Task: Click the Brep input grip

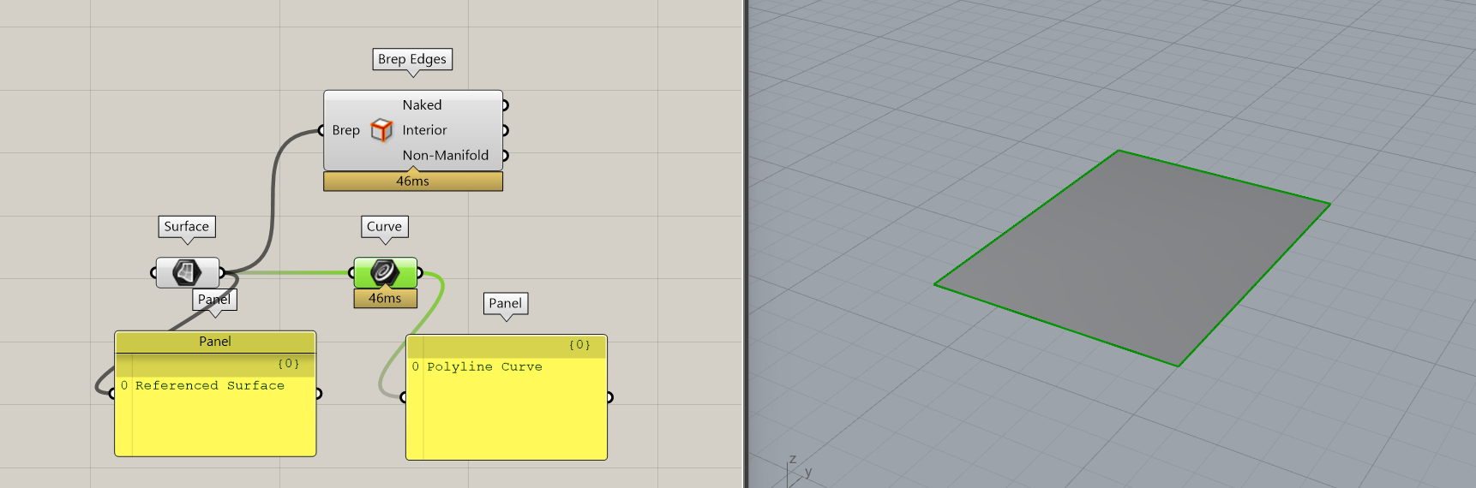Action: (x=321, y=130)
